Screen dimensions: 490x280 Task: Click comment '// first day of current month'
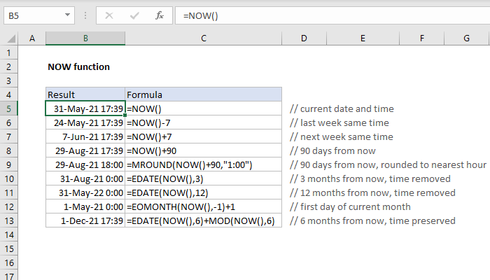coord(350,207)
